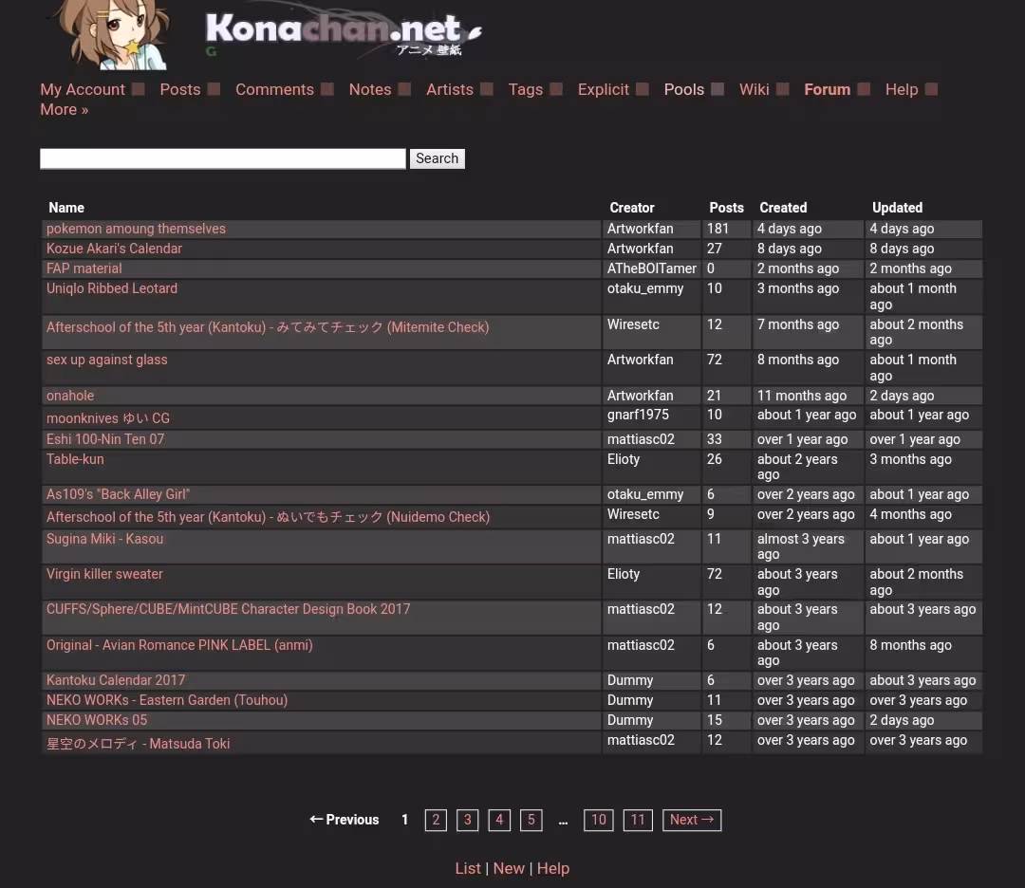Click the footer List link
The width and height of the screenshot is (1025, 888).
coord(468,869)
